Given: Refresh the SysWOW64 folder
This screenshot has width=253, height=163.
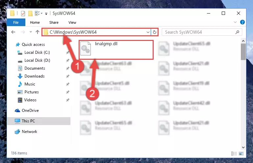Looking at the screenshot, I should click(155, 32).
